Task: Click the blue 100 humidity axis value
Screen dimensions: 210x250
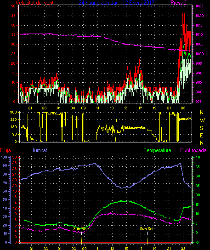Action: (x=4, y=157)
